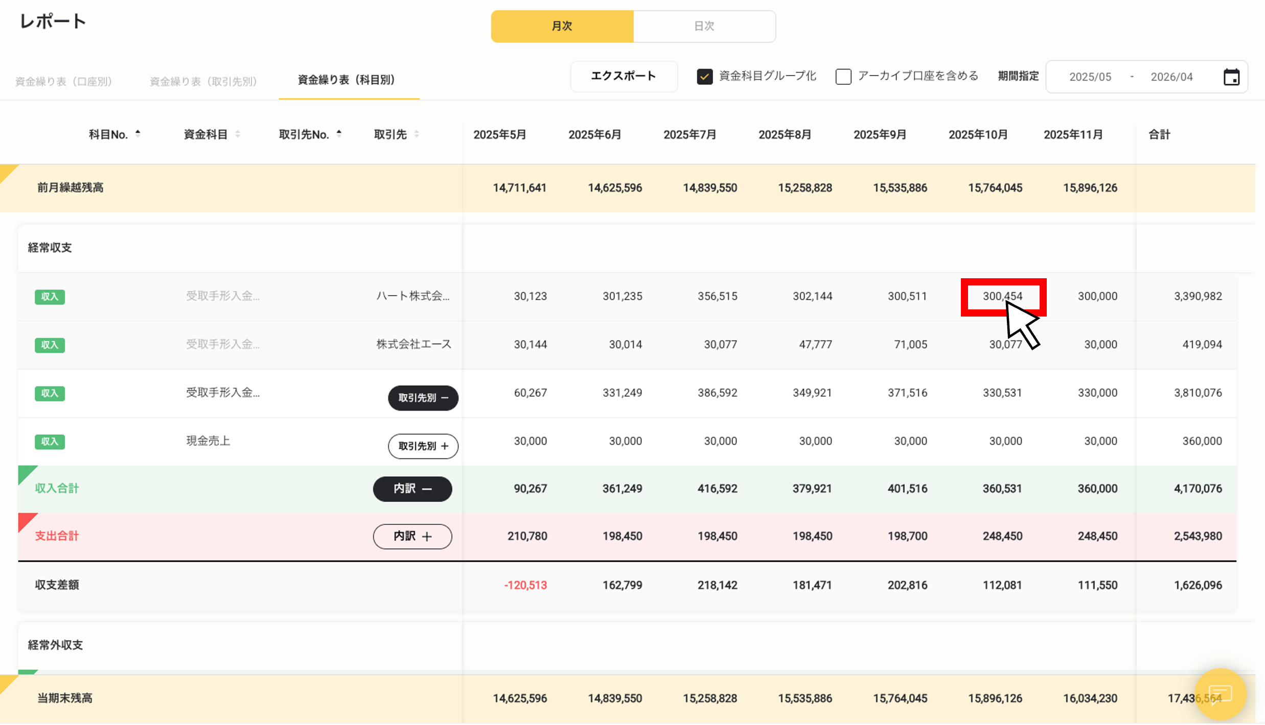Viewport: 1265px width, 725px height.
Task: Click 収入 badge on ハート株式会 row
Action: click(x=50, y=297)
